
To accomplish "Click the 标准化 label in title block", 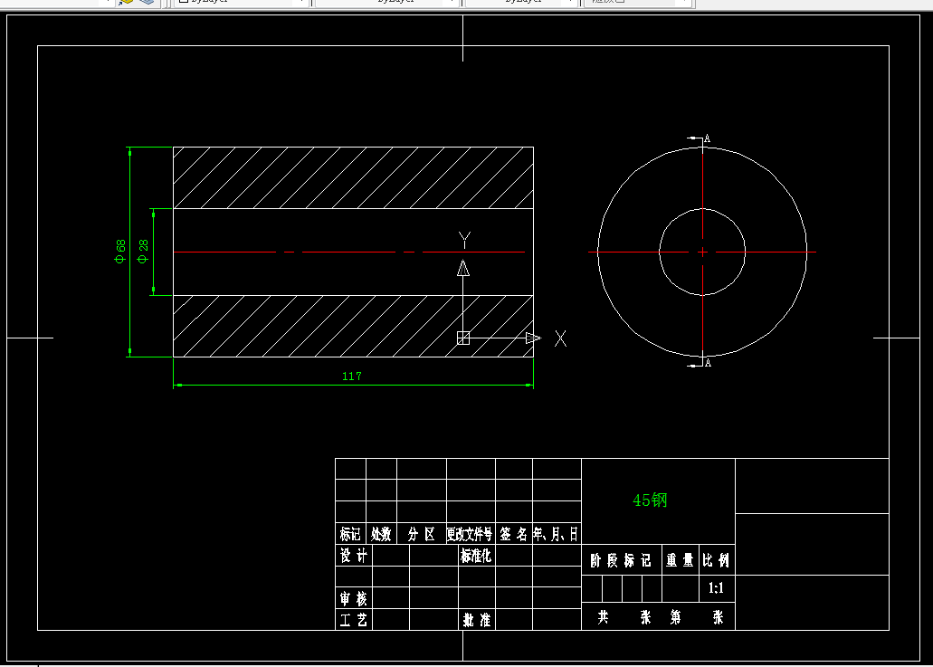I will [476, 556].
